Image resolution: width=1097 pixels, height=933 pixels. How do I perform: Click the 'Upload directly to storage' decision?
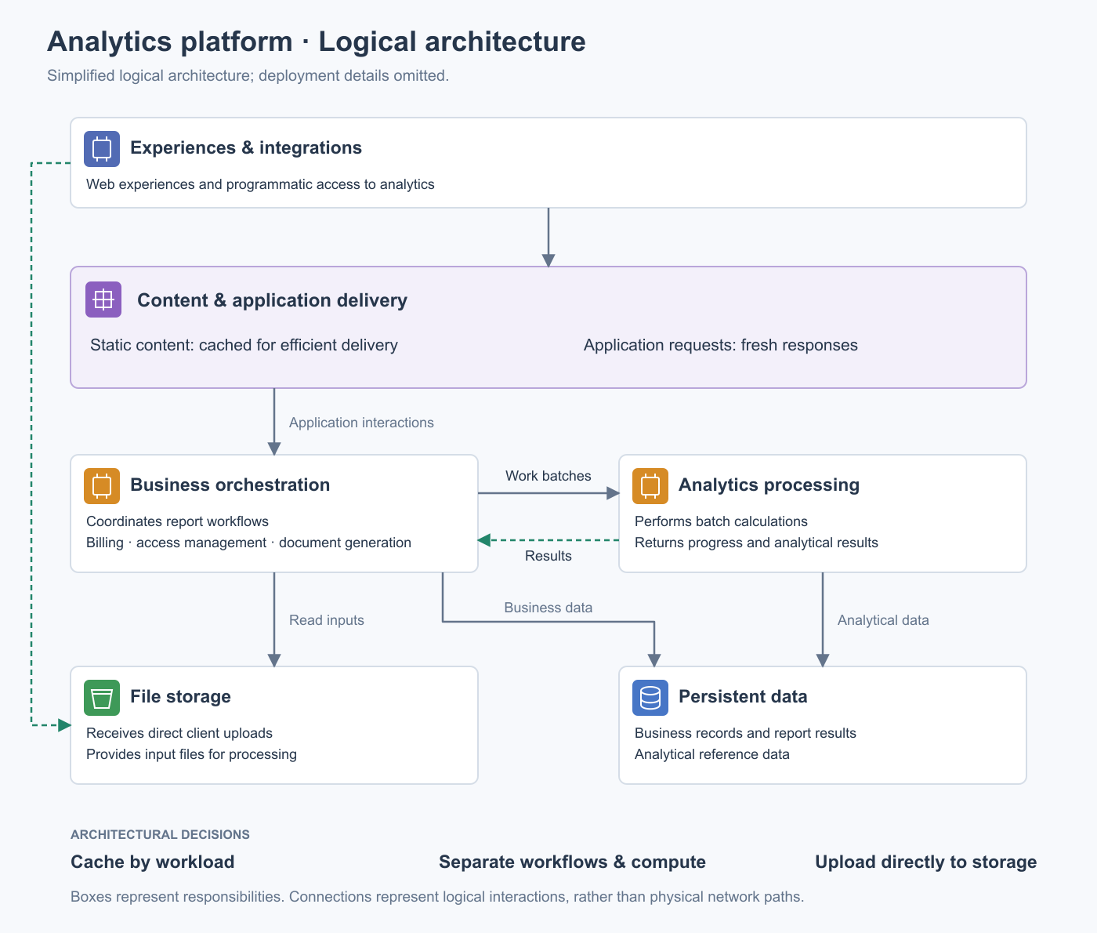click(x=925, y=862)
